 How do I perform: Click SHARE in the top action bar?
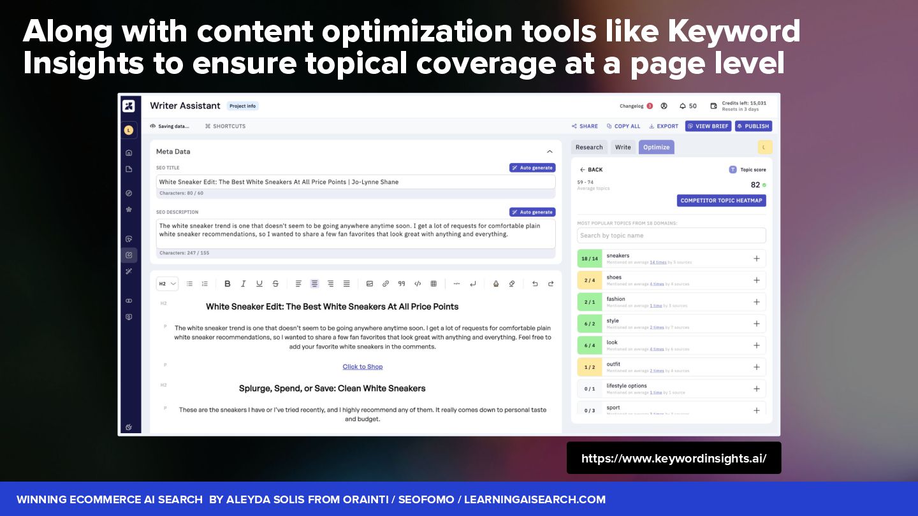(x=585, y=126)
